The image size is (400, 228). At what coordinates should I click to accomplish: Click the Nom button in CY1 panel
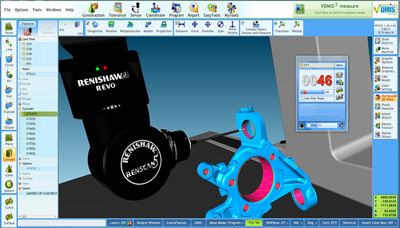point(339,65)
